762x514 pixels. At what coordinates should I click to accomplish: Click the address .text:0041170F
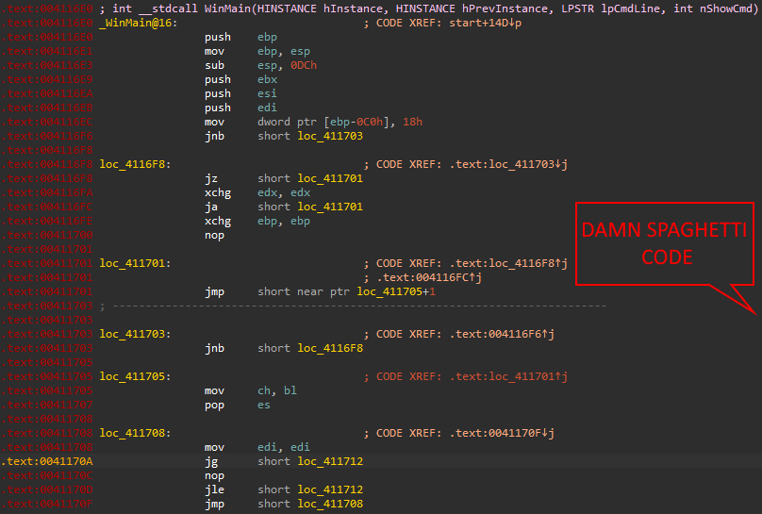pos(46,504)
